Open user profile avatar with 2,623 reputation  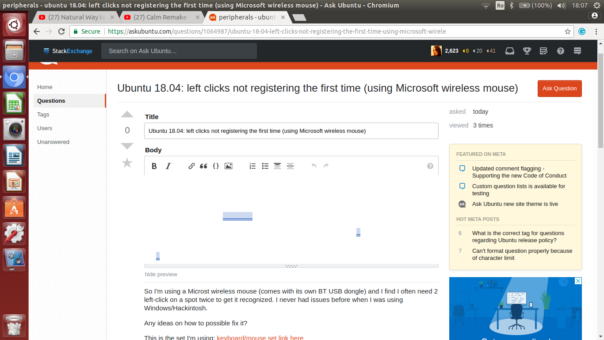pos(436,51)
